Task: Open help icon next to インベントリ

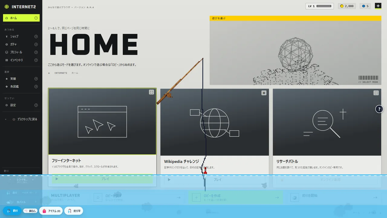Action: tap(36, 60)
